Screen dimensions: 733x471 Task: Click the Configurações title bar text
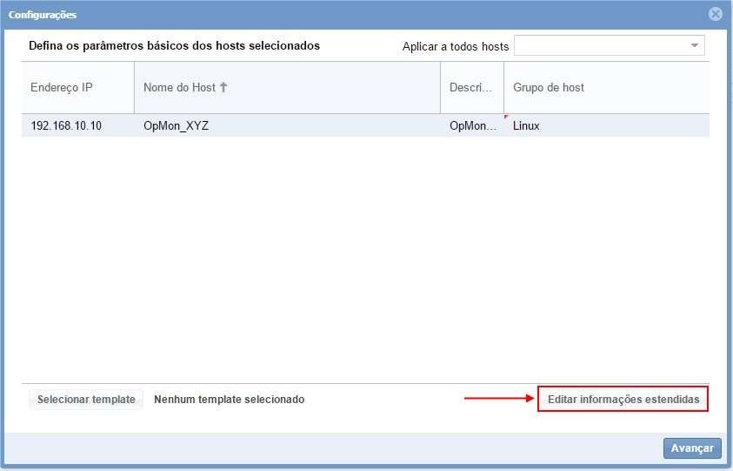[43, 15]
